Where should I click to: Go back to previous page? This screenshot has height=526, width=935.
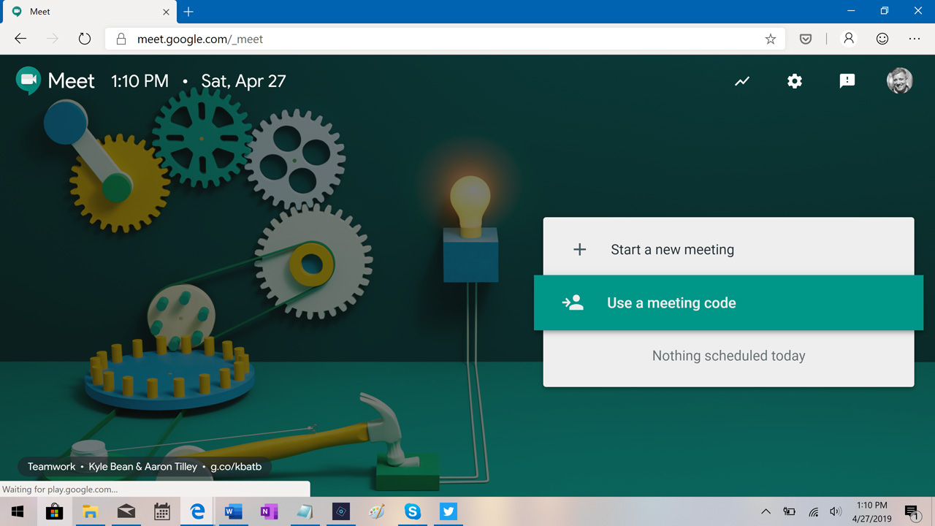pyautogui.click(x=20, y=39)
